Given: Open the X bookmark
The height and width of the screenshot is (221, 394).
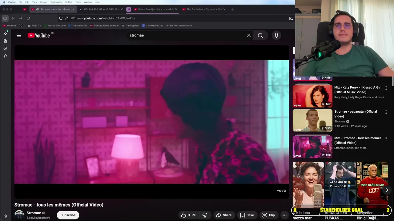Looking at the screenshot, I should [22, 26].
